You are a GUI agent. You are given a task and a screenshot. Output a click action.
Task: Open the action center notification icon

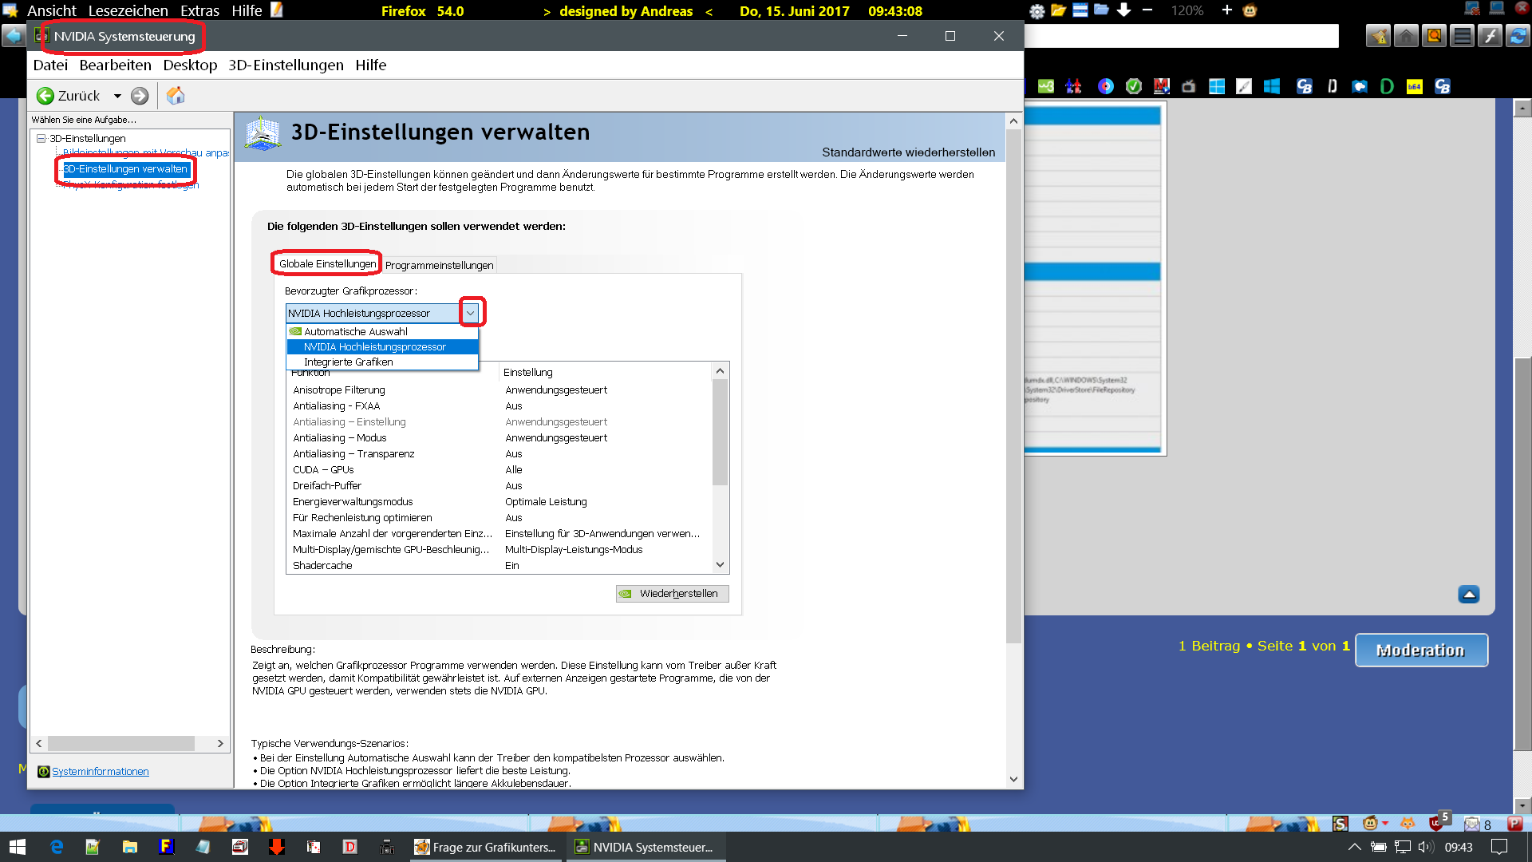[1499, 847]
